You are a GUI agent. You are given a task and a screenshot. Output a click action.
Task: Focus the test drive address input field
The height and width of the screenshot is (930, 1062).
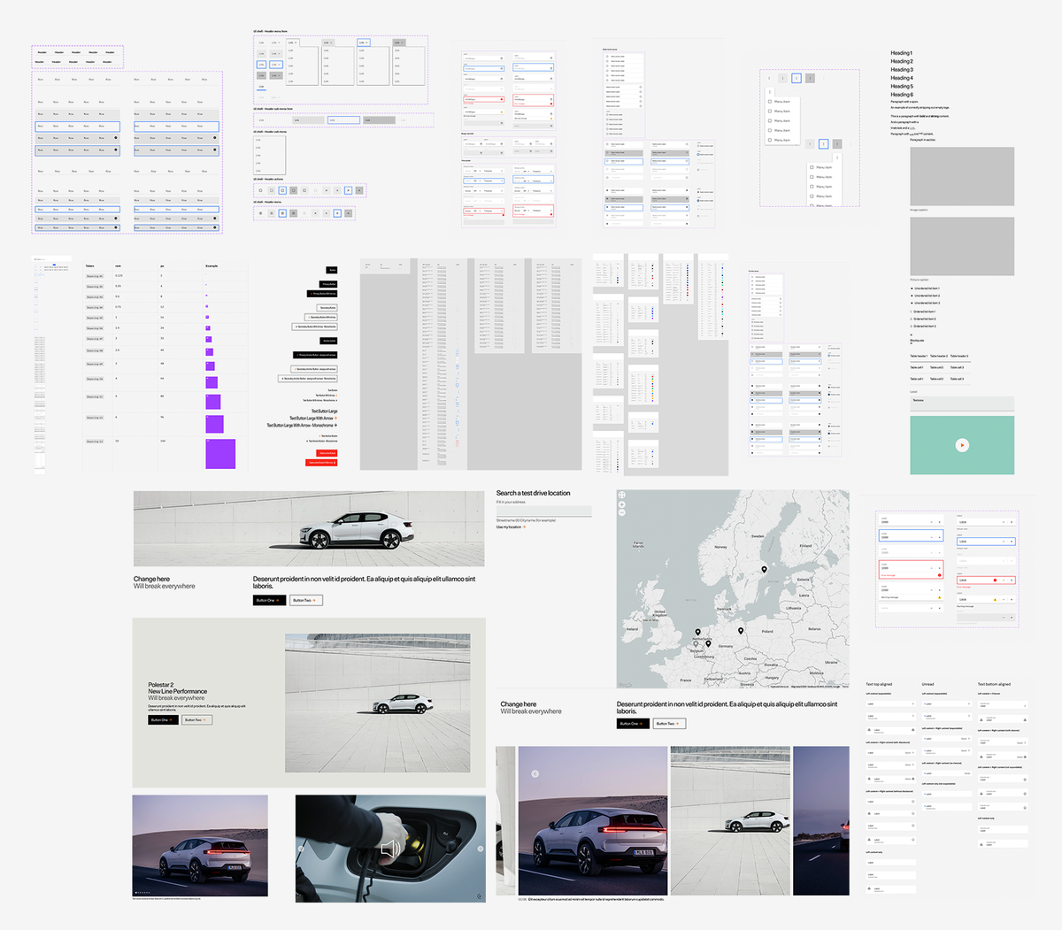[543, 511]
